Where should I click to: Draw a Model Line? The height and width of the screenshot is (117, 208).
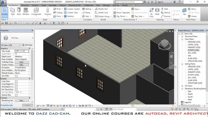[x=101, y=13]
